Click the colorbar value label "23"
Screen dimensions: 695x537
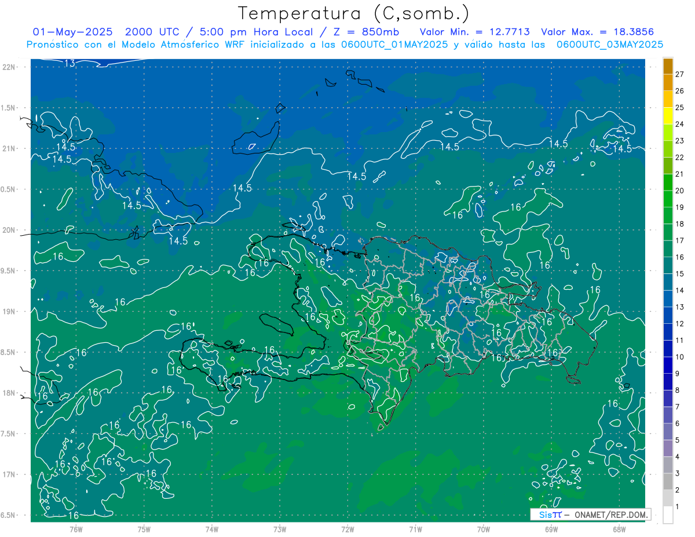coord(680,141)
